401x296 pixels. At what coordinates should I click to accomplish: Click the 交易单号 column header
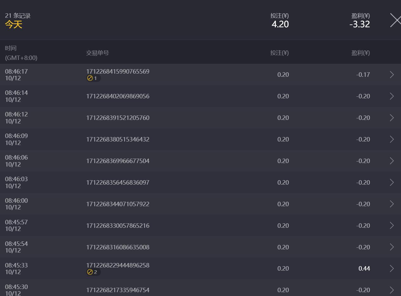(x=97, y=53)
